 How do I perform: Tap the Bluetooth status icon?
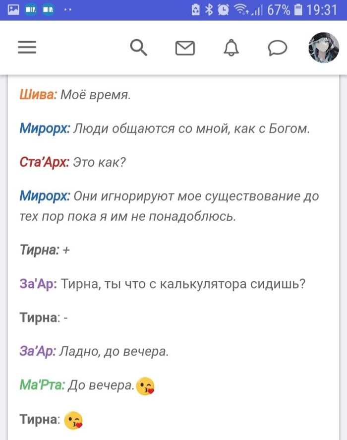tap(209, 10)
